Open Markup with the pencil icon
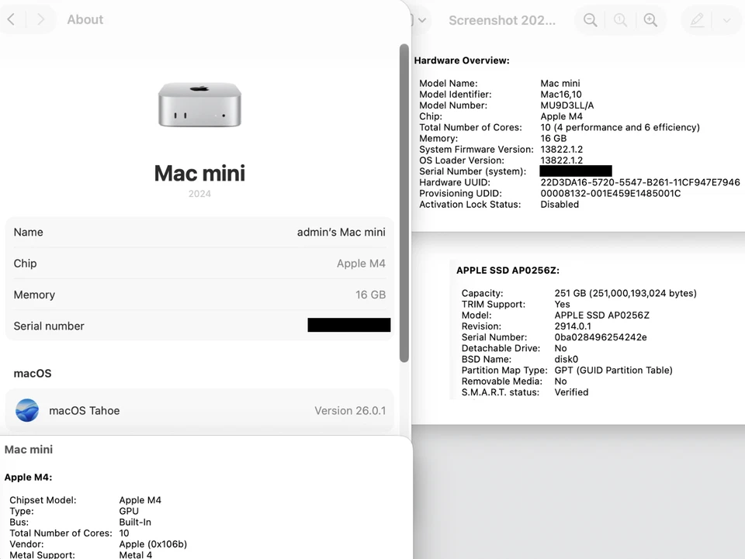The width and height of the screenshot is (745, 559). pyautogui.click(x=696, y=20)
